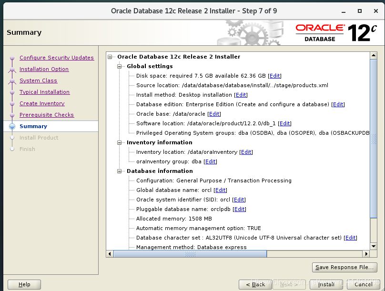Screen dimensions: 385x291
Task: Click the Save Response File button
Action: pyautogui.click(x=344, y=267)
